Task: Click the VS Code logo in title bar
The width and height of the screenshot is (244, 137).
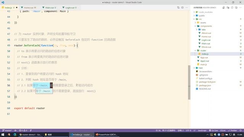Action: [x=3, y=2]
